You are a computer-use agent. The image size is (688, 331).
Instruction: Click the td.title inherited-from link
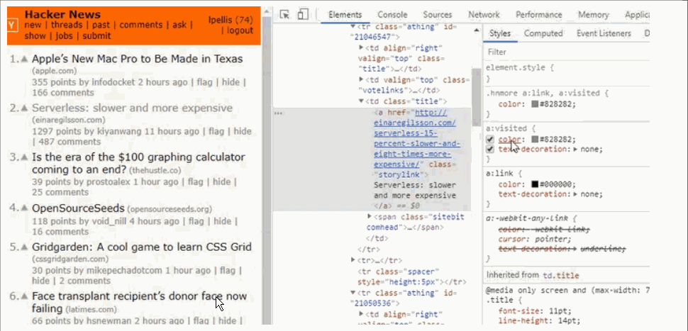pos(561,275)
